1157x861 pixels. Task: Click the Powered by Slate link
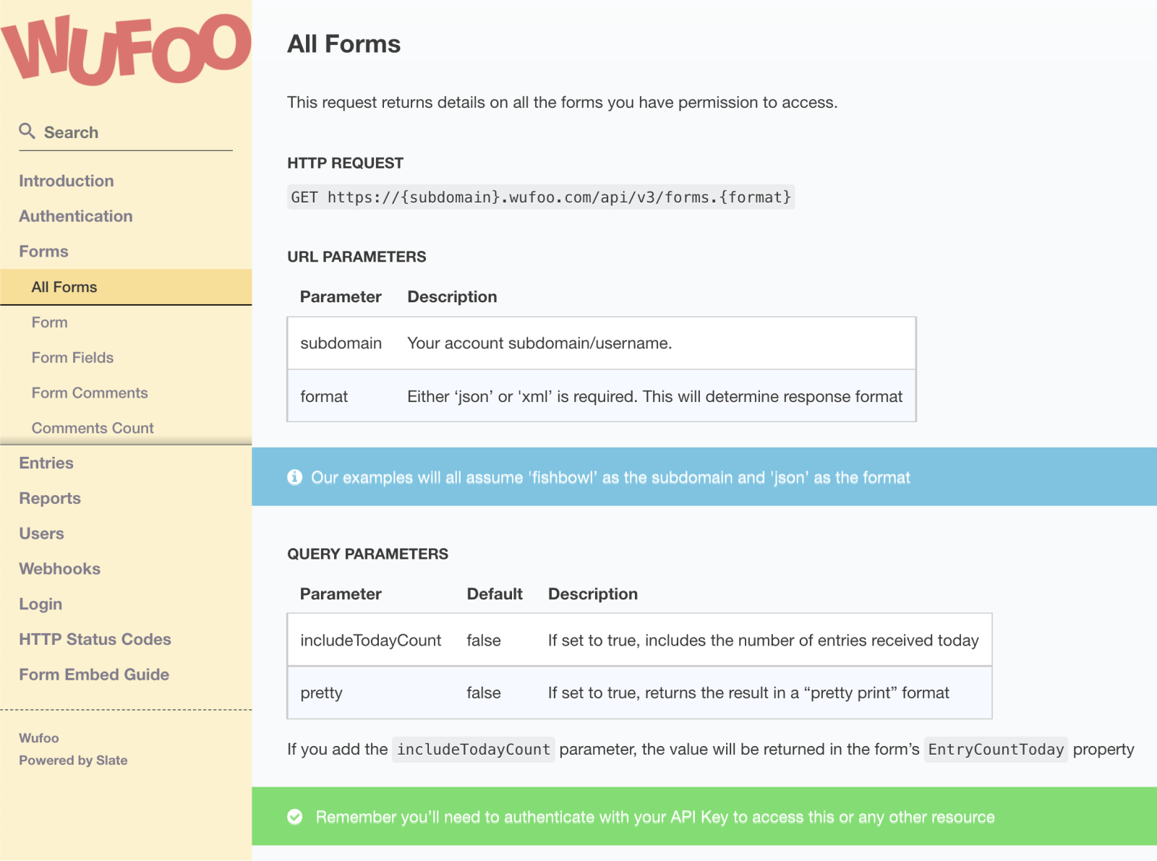click(73, 760)
